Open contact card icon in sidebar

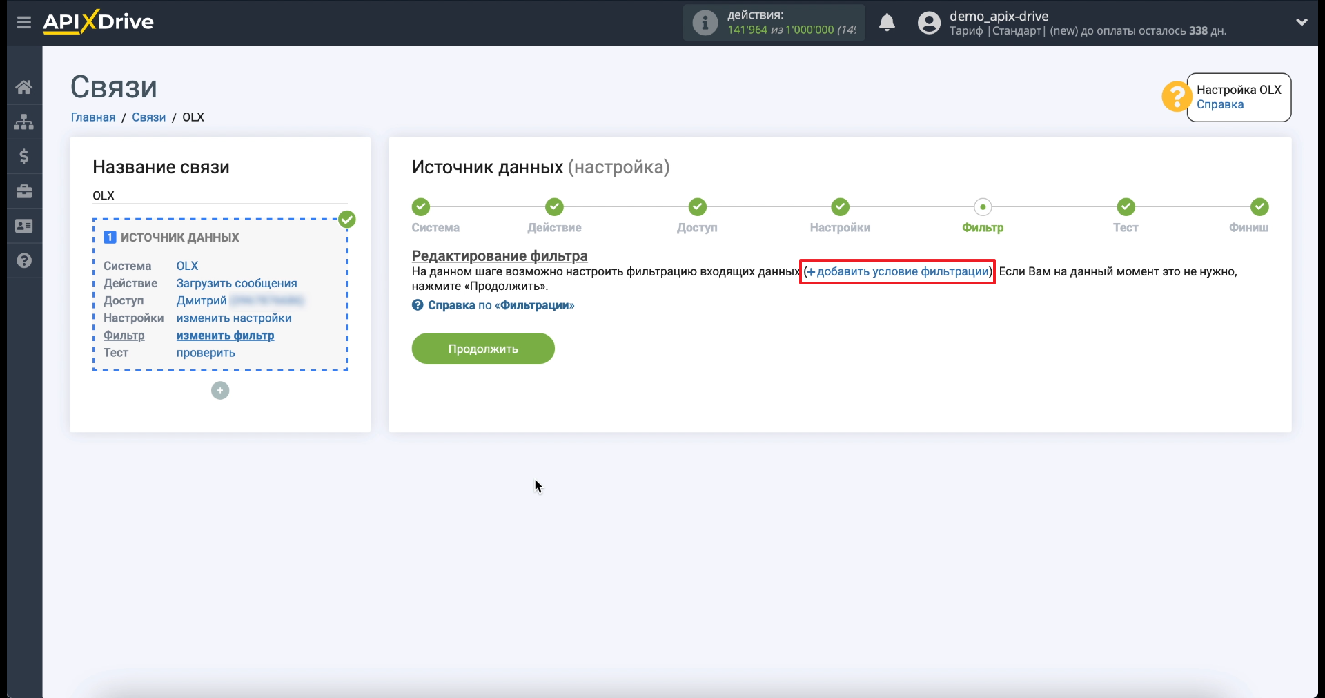point(24,226)
